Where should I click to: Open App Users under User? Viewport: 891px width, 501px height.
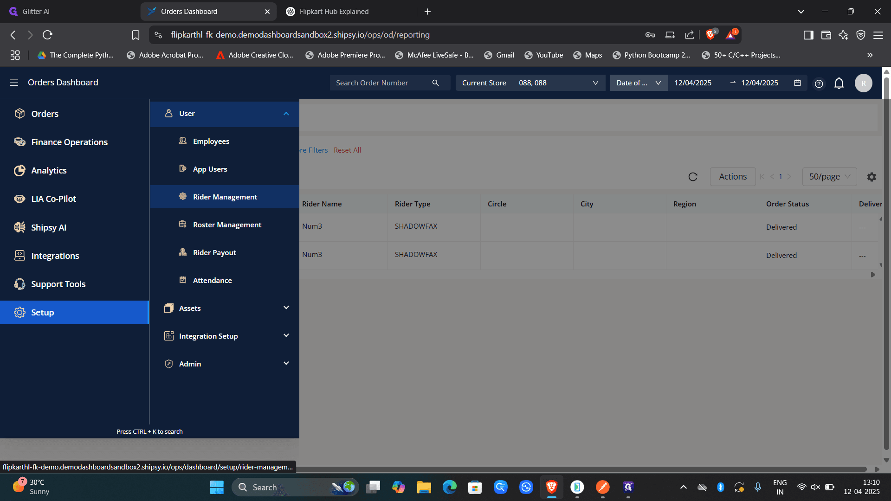click(224, 169)
